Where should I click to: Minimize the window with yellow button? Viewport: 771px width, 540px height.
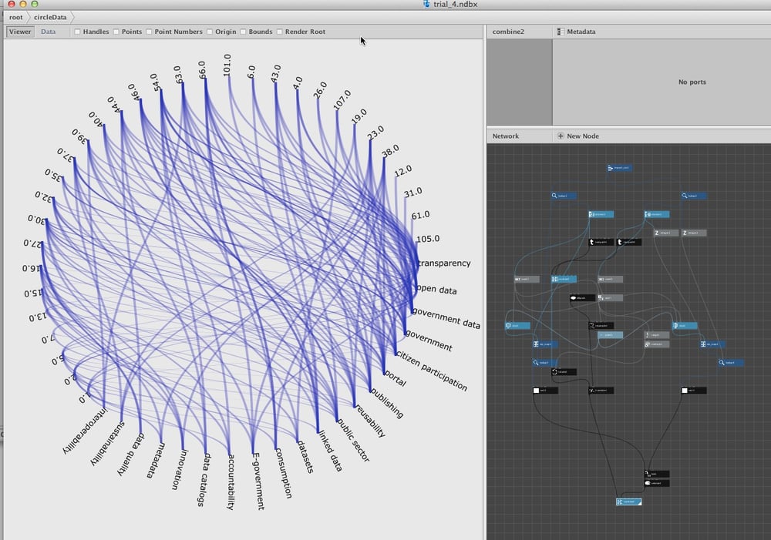tap(22, 4)
